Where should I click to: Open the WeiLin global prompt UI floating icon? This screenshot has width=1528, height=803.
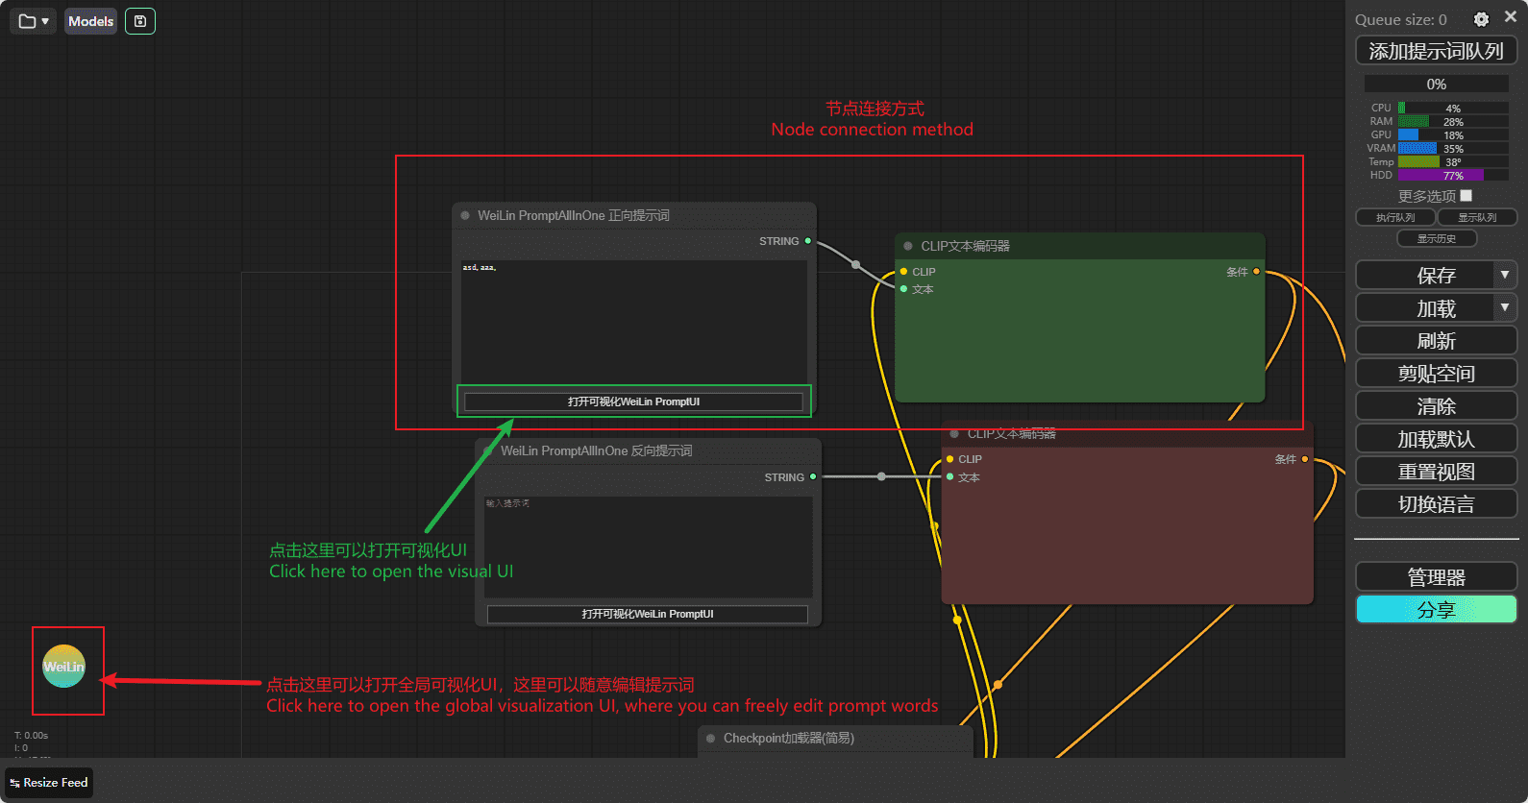click(x=64, y=667)
